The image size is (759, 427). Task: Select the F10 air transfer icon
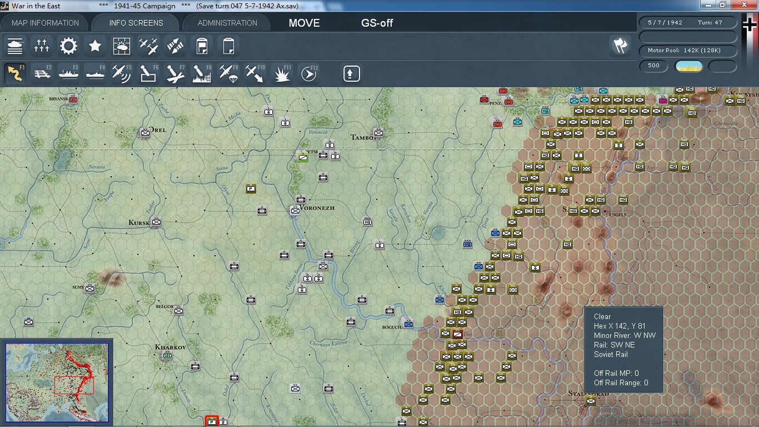[x=255, y=73]
